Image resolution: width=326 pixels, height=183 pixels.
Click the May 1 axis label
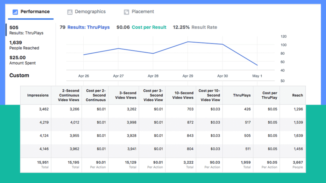pos(257,76)
